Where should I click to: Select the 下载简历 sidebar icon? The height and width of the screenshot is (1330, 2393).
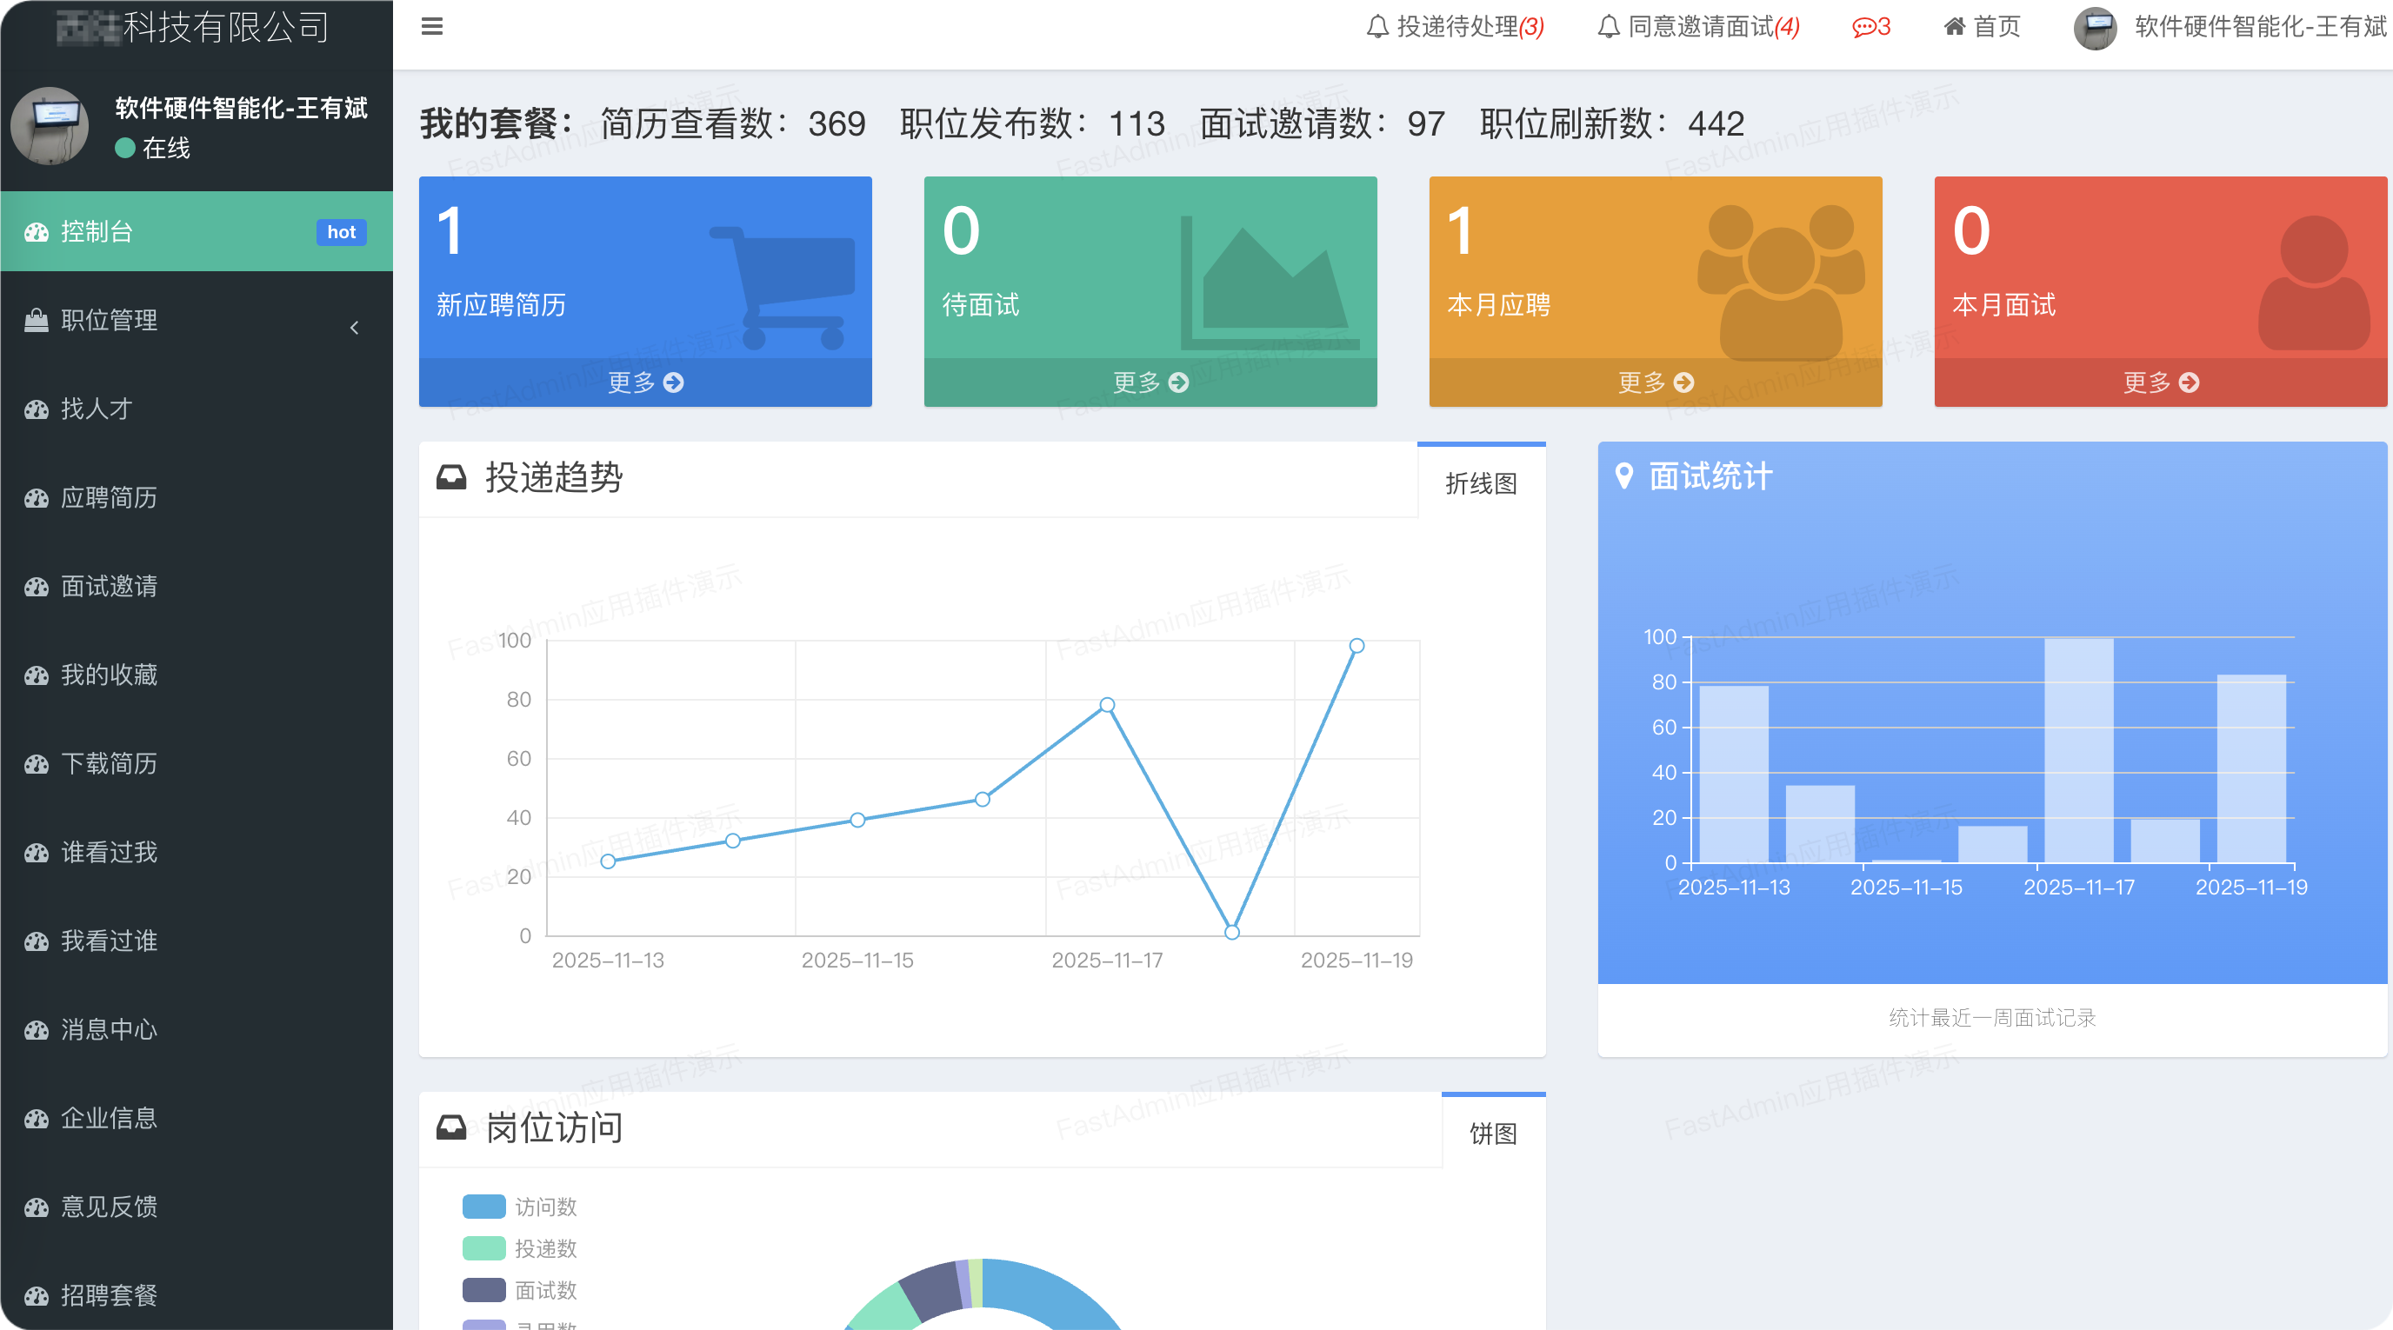[x=36, y=763]
